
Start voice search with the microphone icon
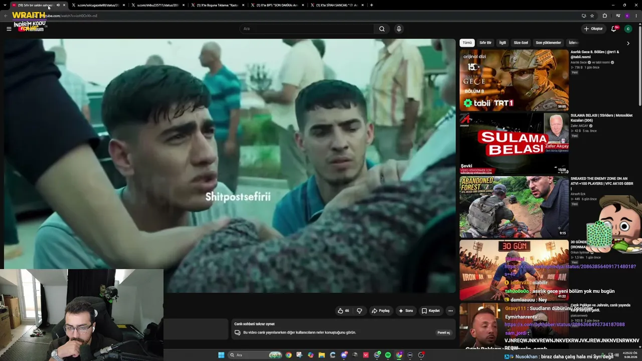tap(399, 29)
